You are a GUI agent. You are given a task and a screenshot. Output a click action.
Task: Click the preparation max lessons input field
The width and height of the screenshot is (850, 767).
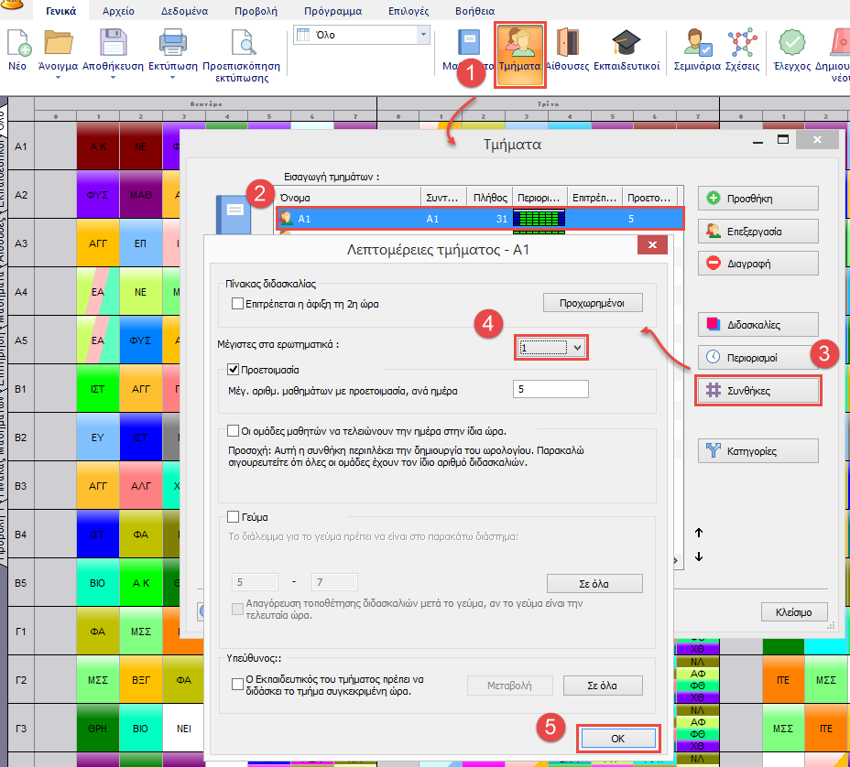550,390
